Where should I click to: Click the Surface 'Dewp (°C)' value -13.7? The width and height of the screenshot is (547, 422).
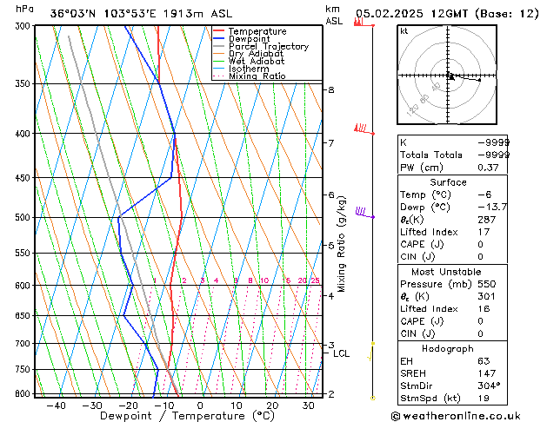coord(492,208)
